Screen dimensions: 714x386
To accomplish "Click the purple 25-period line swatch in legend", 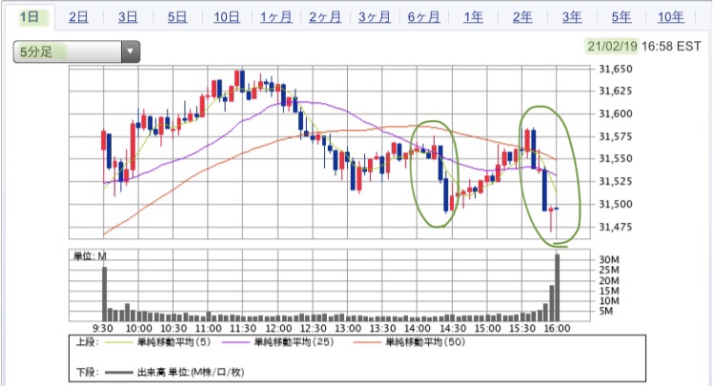I will point(235,342).
